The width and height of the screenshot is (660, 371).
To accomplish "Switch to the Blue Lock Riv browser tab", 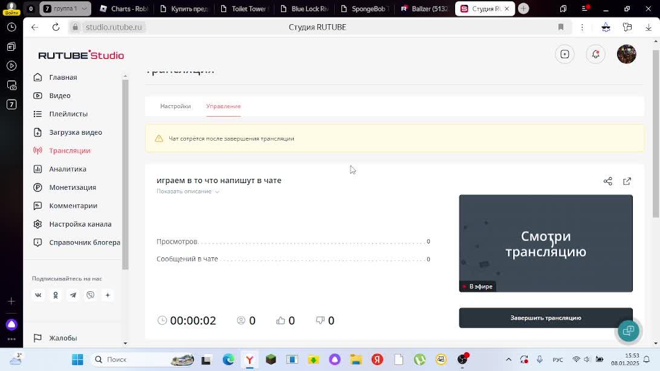I will (x=305, y=9).
